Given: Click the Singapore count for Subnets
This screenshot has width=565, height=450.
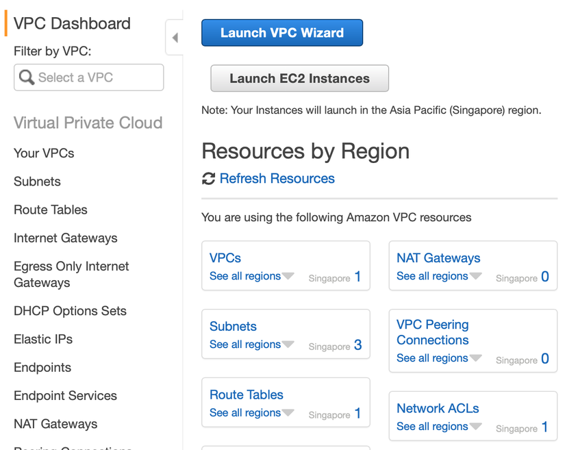Looking at the screenshot, I should tap(357, 345).
